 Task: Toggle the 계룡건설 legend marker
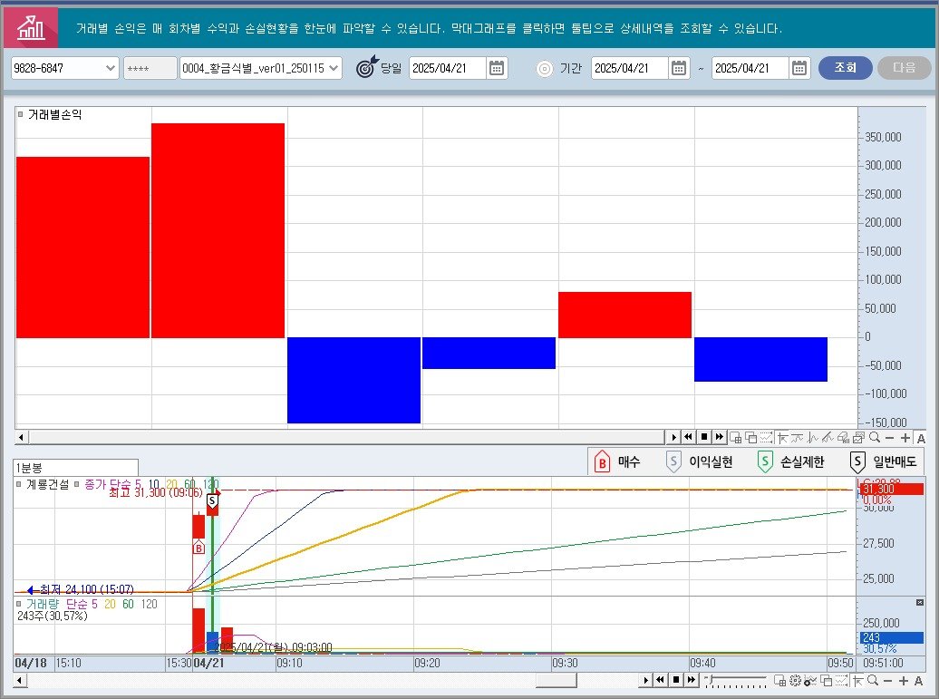(18, 484)
